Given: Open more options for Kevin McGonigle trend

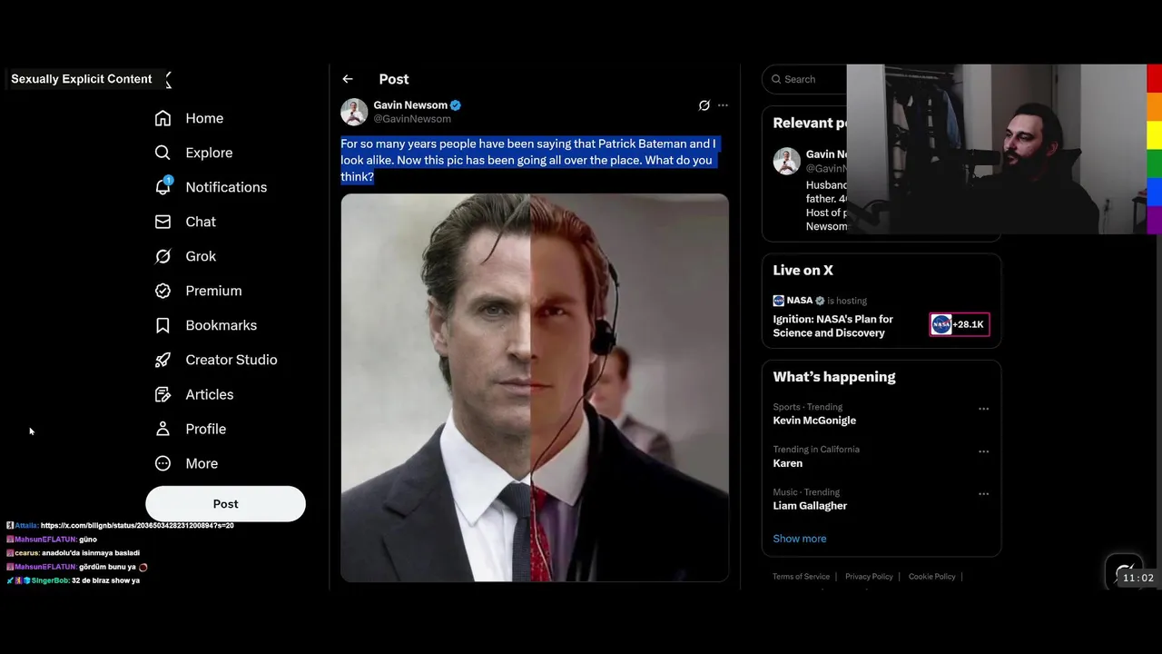Looking at the screenshot, I should 983,409.
